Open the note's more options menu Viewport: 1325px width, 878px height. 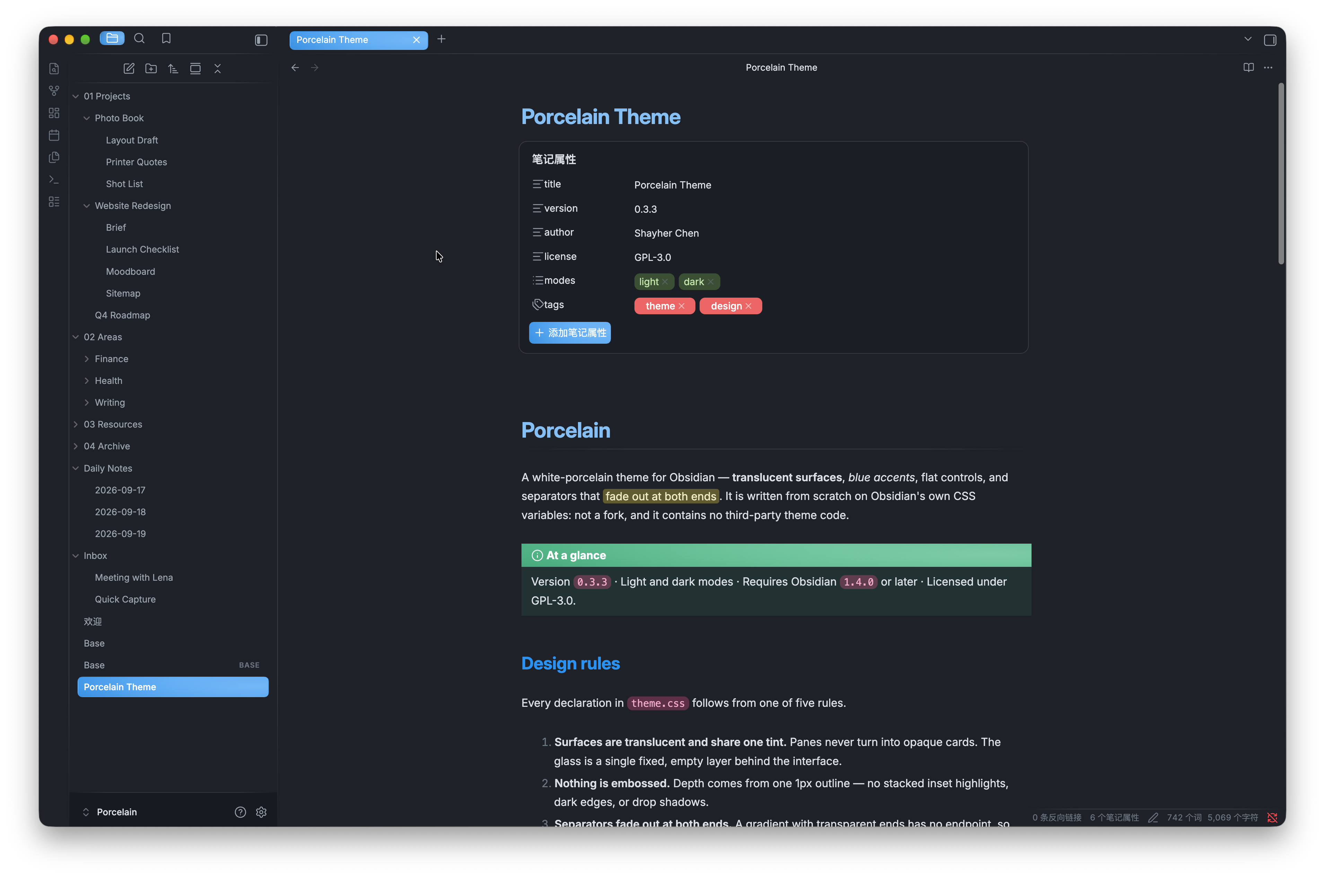coord(1268,68)
